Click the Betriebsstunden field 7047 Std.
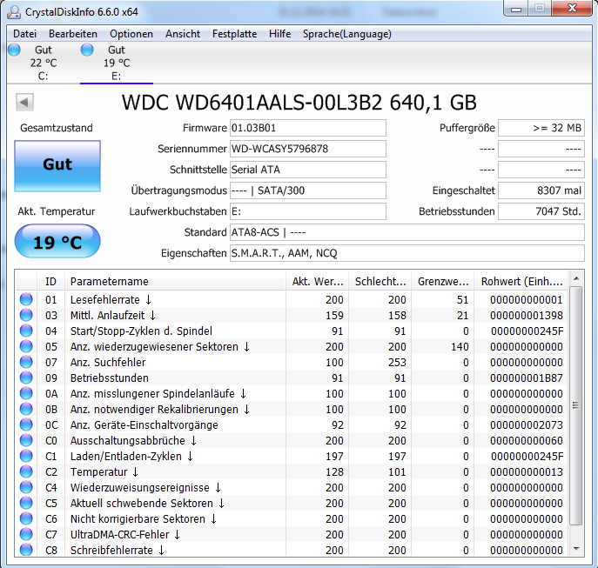Image resolution: width=598 pixels, height=568 pixels. (541, 211)
